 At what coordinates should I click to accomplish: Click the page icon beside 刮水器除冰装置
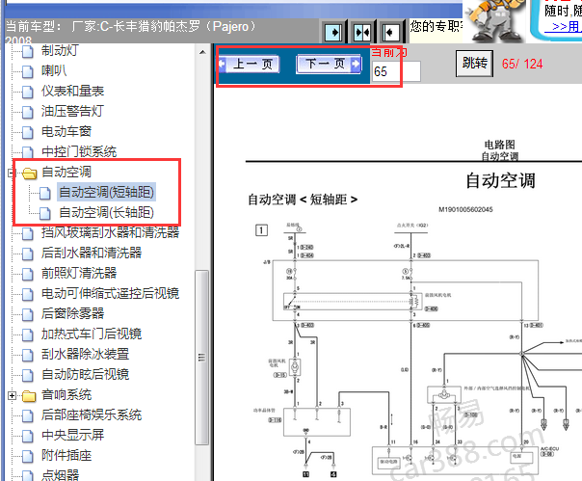(28, 355)
